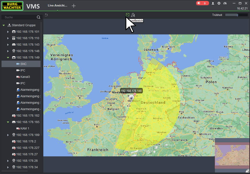The image size is (250, 174).
Task: Switch to the Live-Ansicht tab
Action: pos(57,6)
